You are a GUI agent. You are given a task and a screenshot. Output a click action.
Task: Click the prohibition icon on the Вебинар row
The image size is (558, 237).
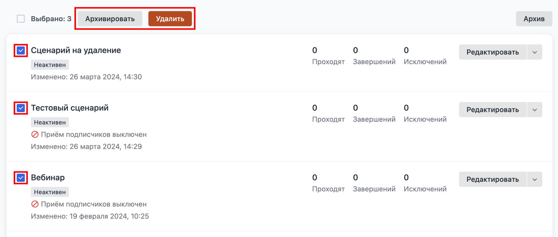tap(35, 204)
